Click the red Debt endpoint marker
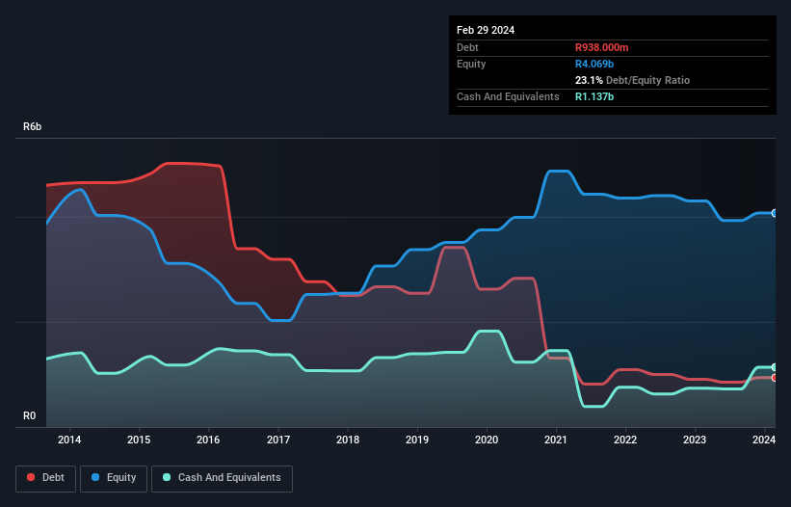Image resolution: width=791 pixels, height=507 pixels. (775, 378)
